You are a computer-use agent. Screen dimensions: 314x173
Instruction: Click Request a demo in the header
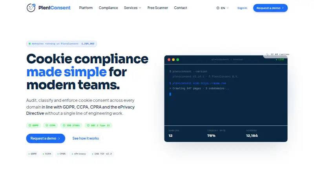click(x=270, y=8)
